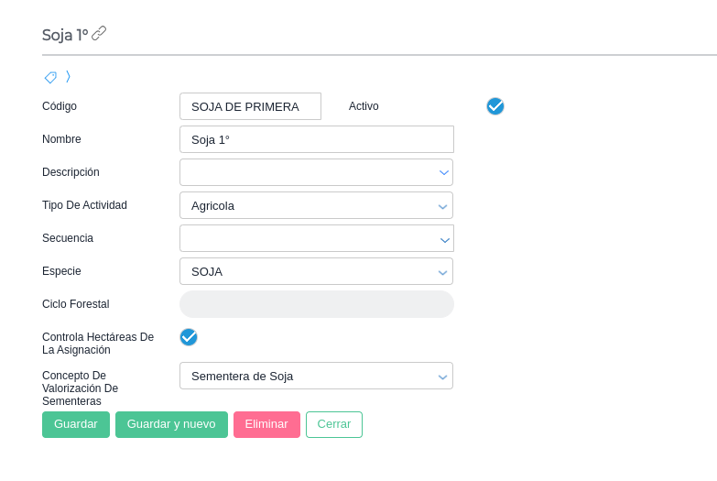Click the Cerrar button
The height and width of the screenshot is (481, 717).
coord(334,424)
